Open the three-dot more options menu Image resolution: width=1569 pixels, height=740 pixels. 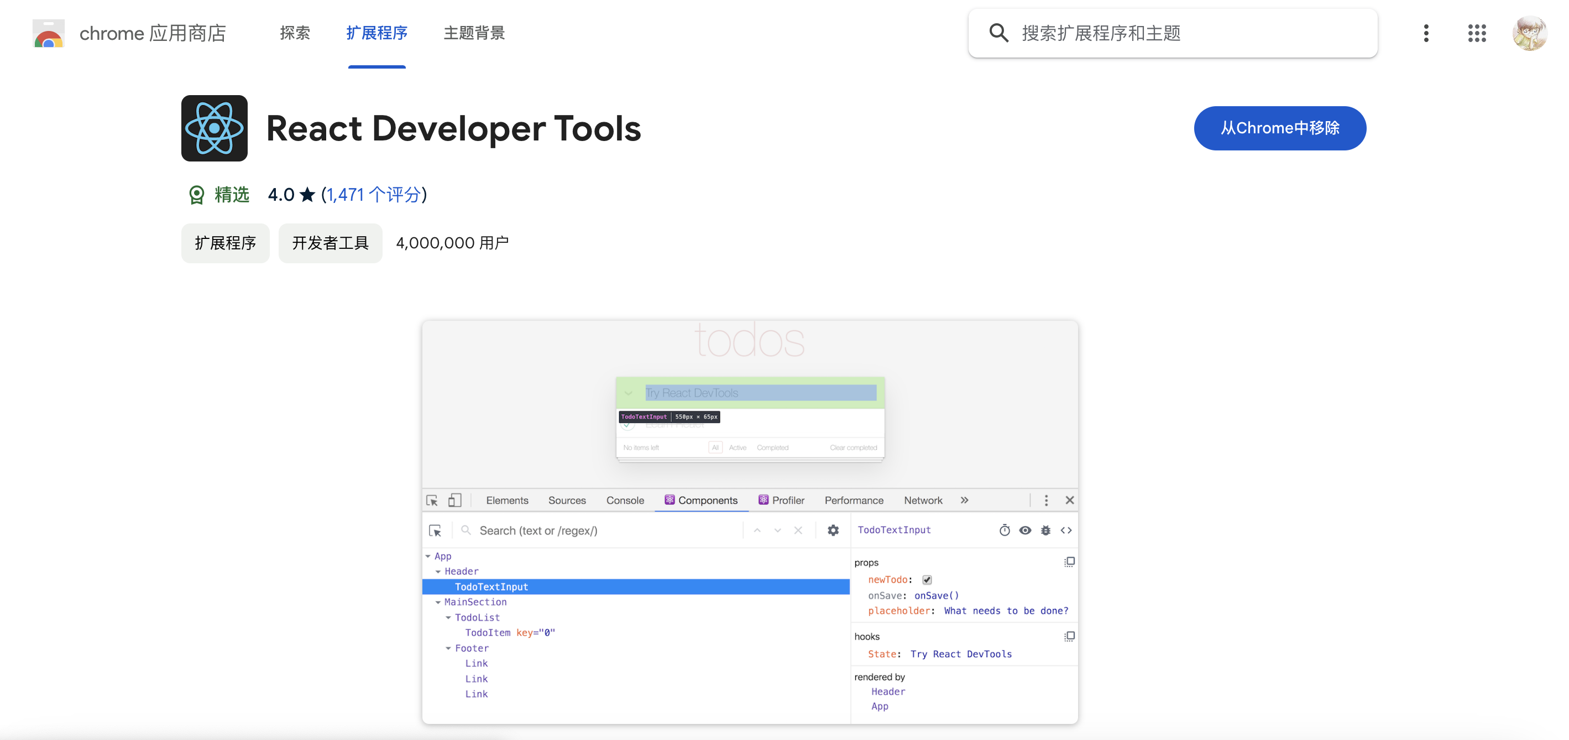click(1426, 33)
